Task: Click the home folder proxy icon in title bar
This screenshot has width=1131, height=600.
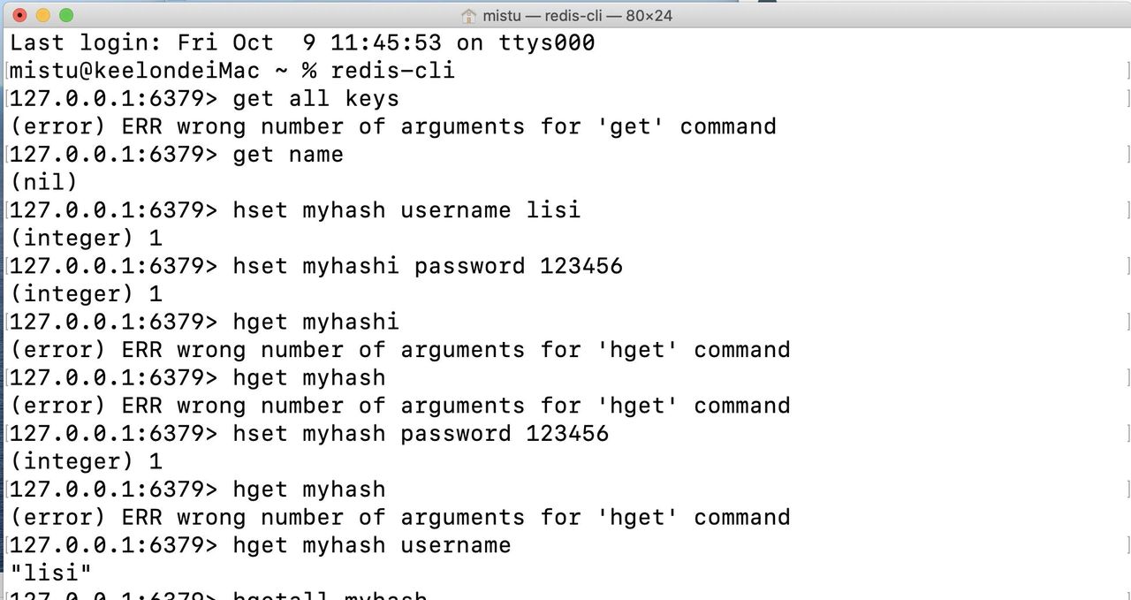Action: 469,16
